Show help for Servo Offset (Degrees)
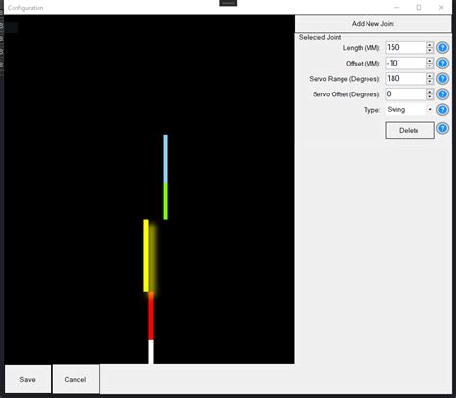The image size is (456, 398). click(x=443, y=94)
